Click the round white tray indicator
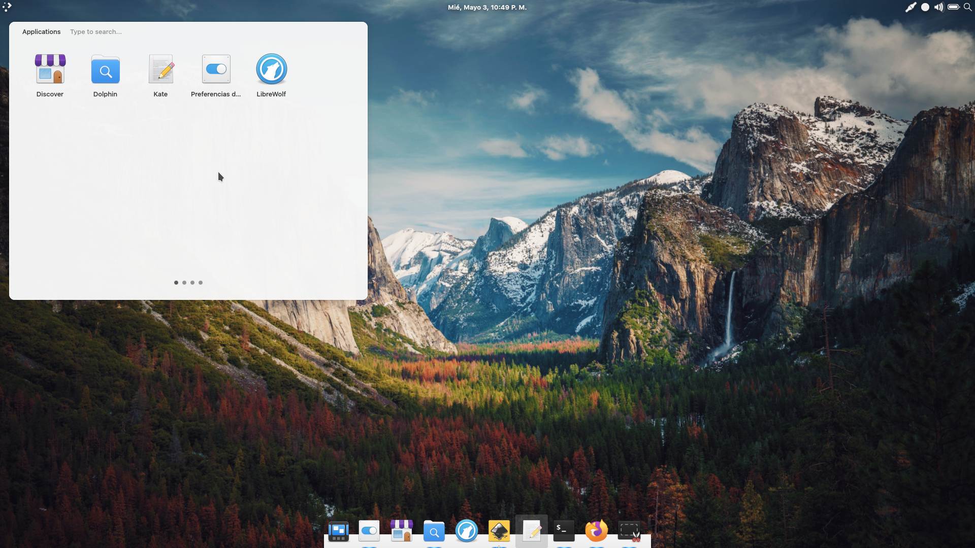 coord(925,7)
